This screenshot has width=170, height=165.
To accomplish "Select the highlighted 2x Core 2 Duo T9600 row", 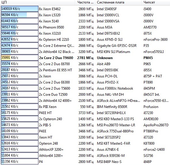I will [x=85, y=58].
